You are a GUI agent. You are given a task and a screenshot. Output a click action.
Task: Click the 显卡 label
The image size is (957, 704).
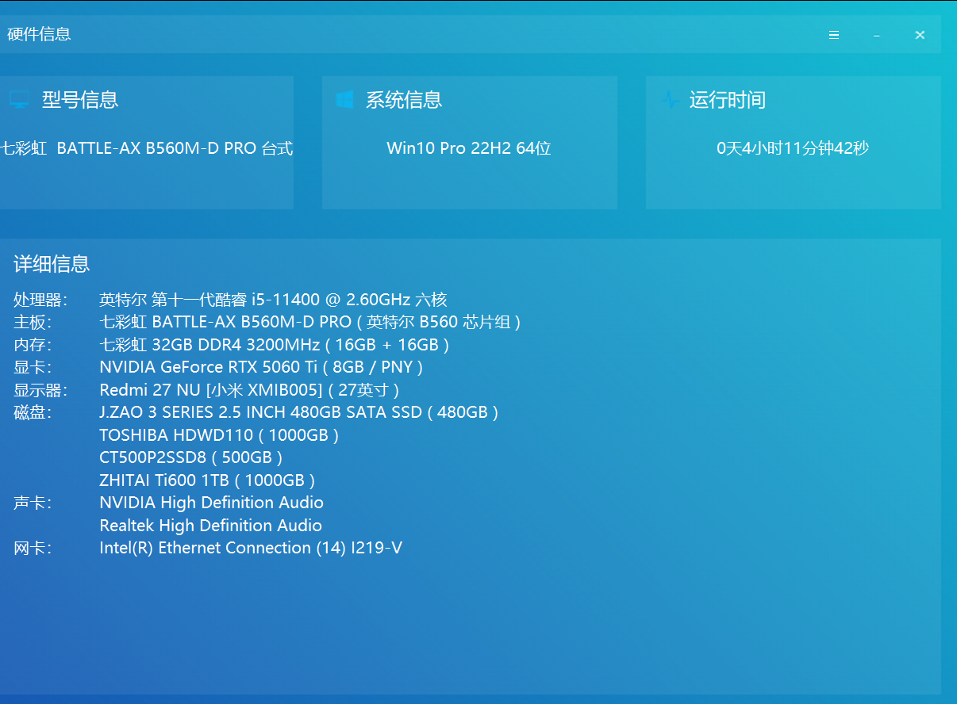point(33,368)
